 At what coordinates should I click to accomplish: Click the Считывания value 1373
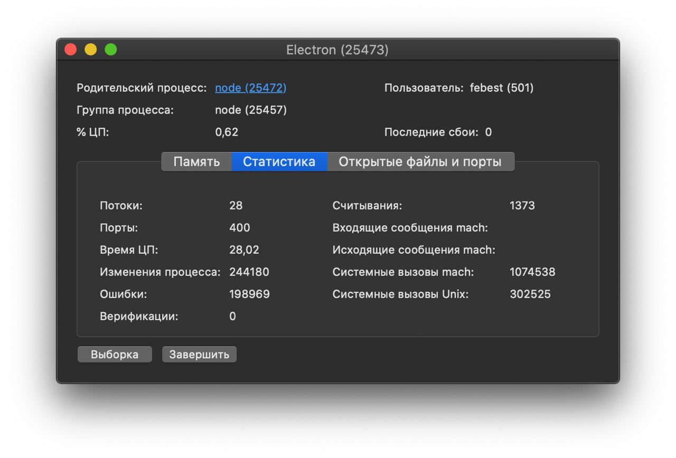pyautogui.click(x=522, y=206)
